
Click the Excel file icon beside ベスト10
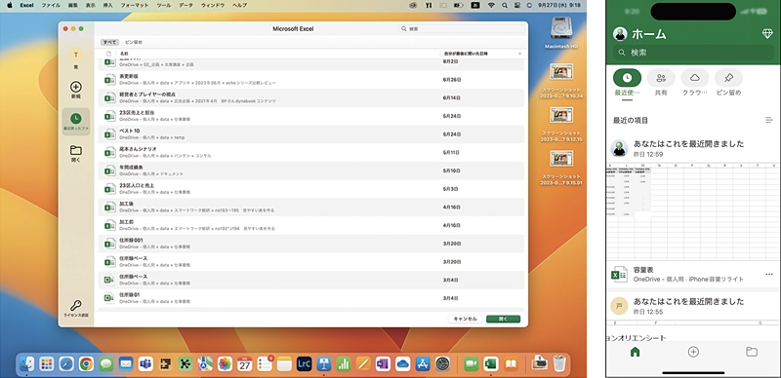tap(109, 133)
